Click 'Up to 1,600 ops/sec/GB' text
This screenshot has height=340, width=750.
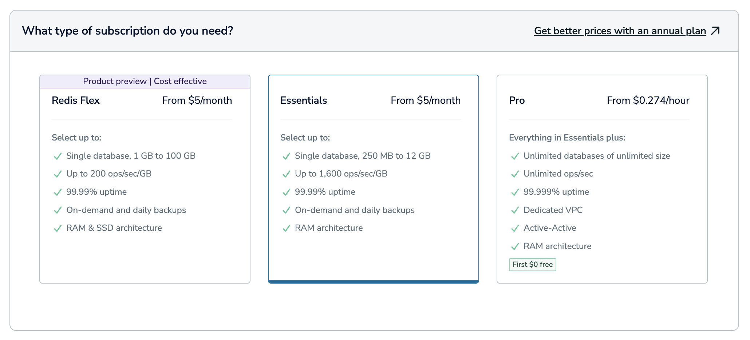tap(341, 174)
